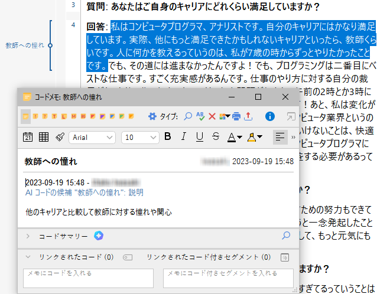
Task: Click icon beside リンクされたコード付きセグメント
Action: coord(285,257)
